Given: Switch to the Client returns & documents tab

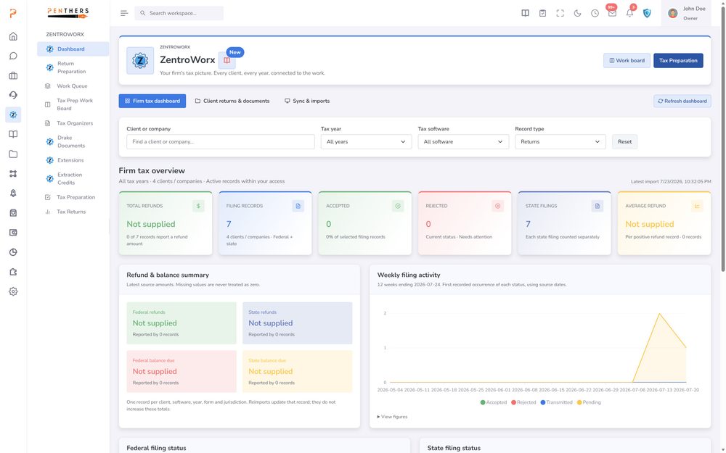Looking at the screenshot, I should coord(232,101).
